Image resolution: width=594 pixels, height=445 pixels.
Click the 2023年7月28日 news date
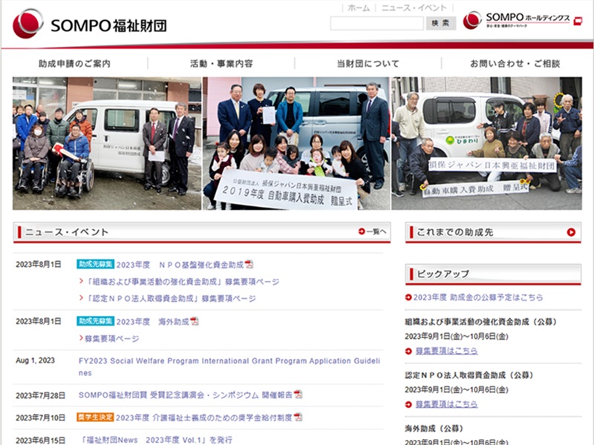[x=41, y=395]
